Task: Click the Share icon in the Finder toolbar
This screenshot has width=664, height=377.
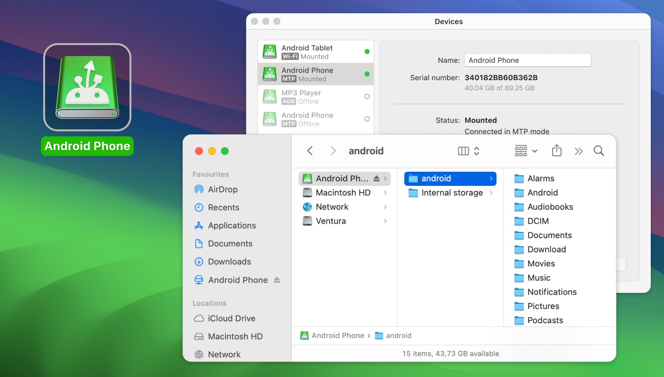Action: click(556, 151)
